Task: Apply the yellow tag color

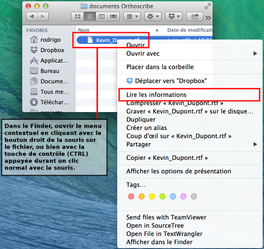Action: [x=152, y=196]
